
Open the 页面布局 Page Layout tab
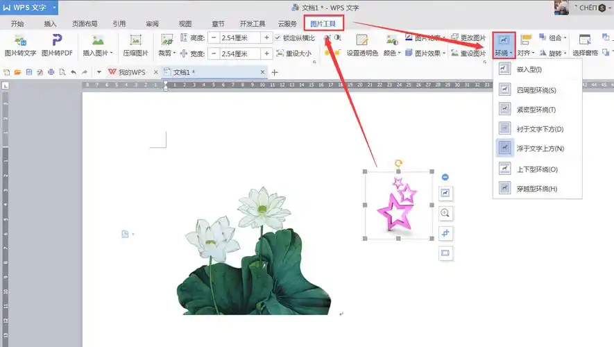pos(85,24)
